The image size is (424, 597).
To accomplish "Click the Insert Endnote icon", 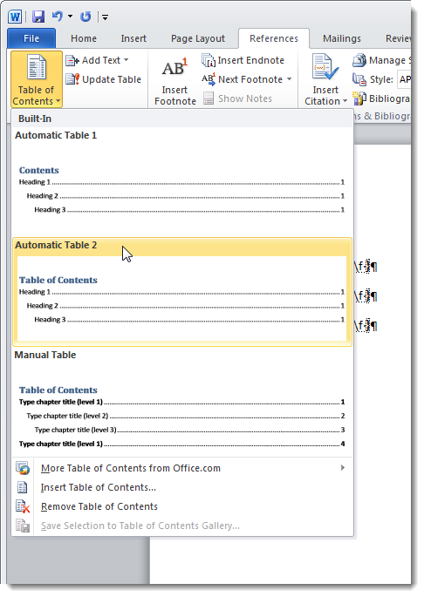I will [x=209, y=60].
